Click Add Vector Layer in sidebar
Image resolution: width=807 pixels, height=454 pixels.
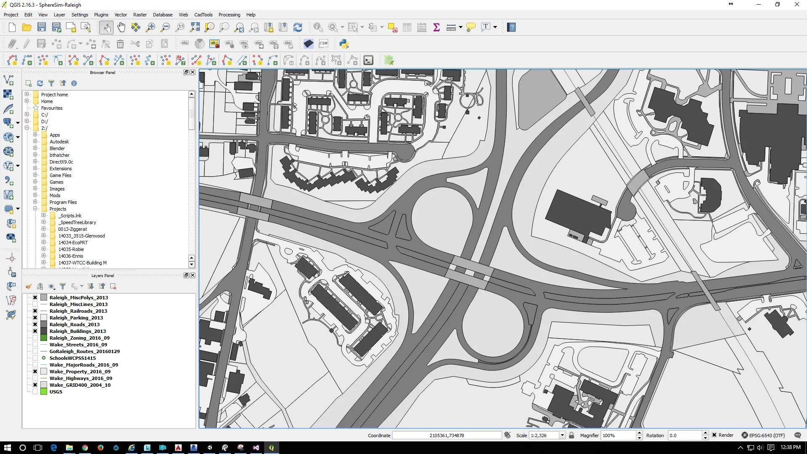(x=9, y=80)
